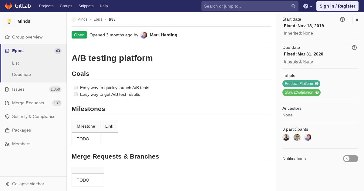Click the start date 'Inherited: None' text
The image size is (364, 191).
click(298, 33)
